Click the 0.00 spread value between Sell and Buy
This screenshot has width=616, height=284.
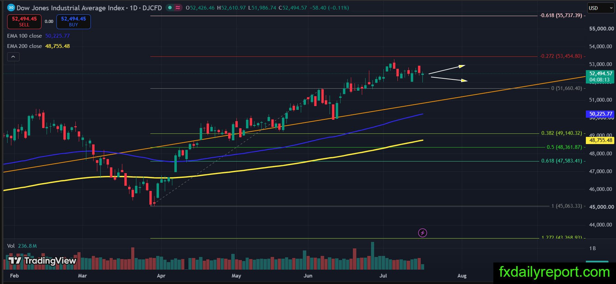pyautogui.click(x=49, y=22)
